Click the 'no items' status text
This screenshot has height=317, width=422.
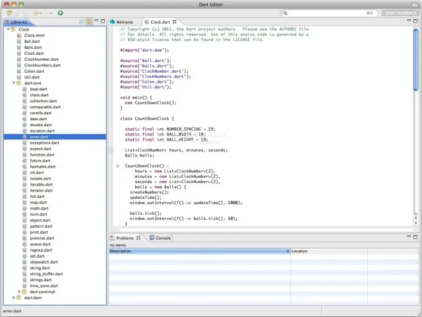(x=118, y=245)
